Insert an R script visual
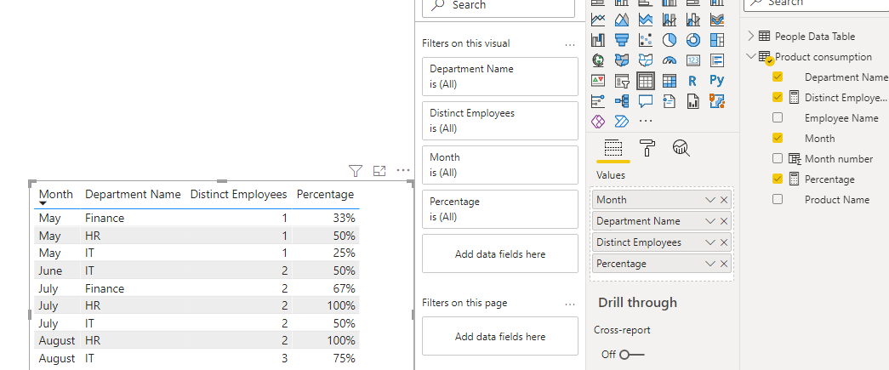The image size is (889, 370). (x=692, y=81)
